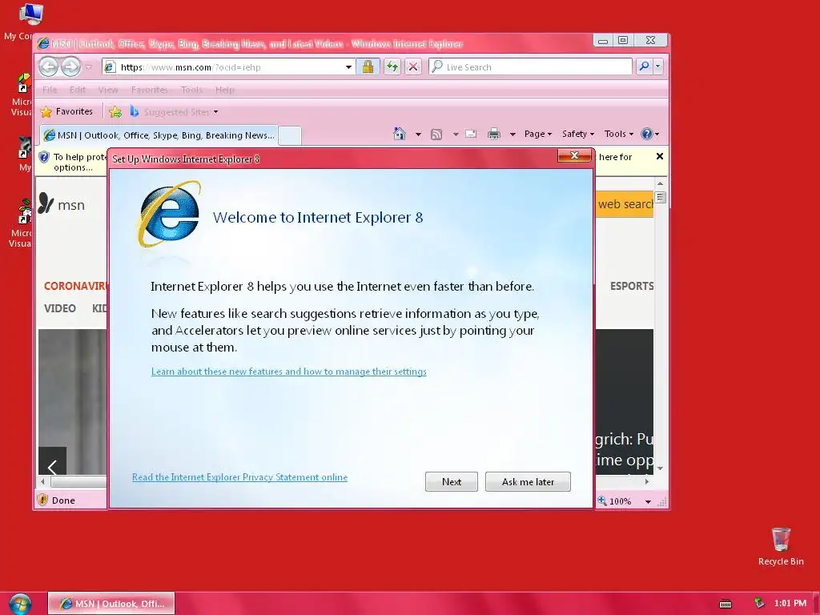Screen dimensions: 820x615
Task: Click the vertical scrollbar down arrow
Action: click(x=660, y=468)
